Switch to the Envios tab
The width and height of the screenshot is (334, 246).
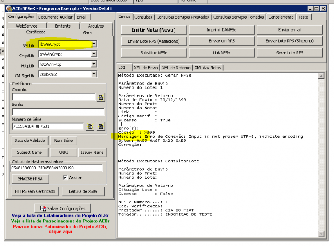[124, 16]
